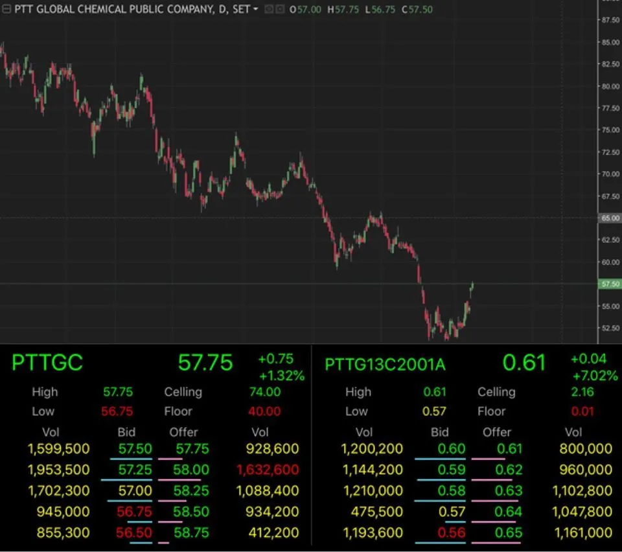Click warrant bid volume 1,193,600
Screen dimensions: 622x552
(373, 533)
